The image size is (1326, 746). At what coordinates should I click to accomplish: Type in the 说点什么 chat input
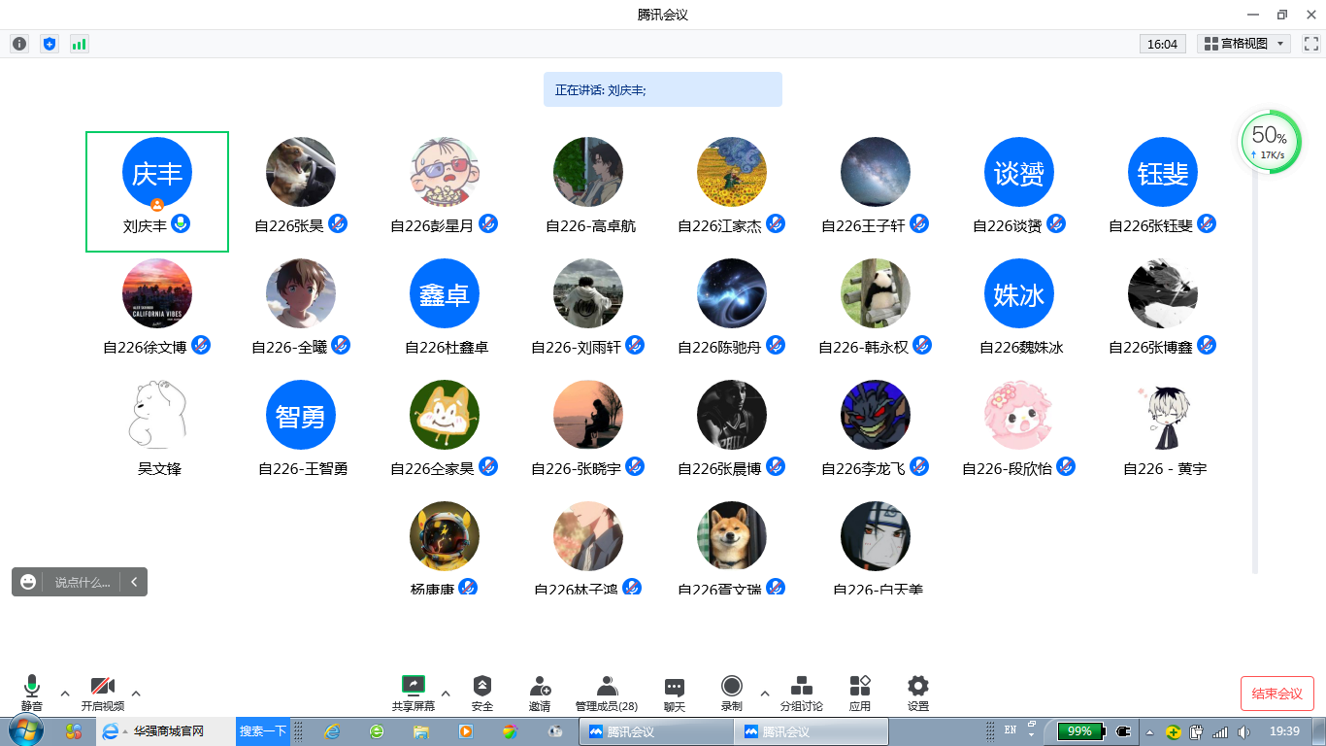click(x=83, y=582)
